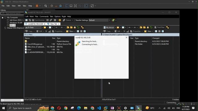Select Windows 10 x64 VM in library
Screen dimensions: 198x111
[x=16, y=23]
